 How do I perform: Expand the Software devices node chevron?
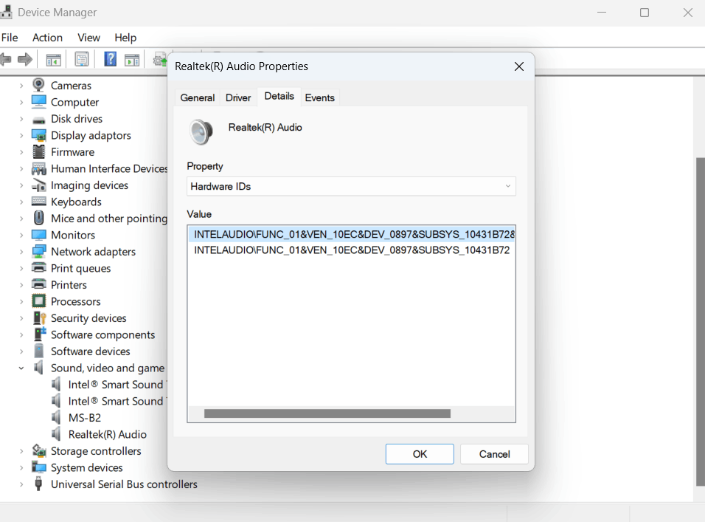pyautogui.click(x=21, y=351)
